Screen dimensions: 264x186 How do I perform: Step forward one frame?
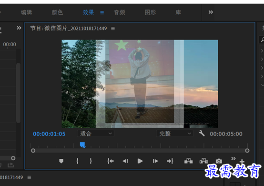click(155, 161)
